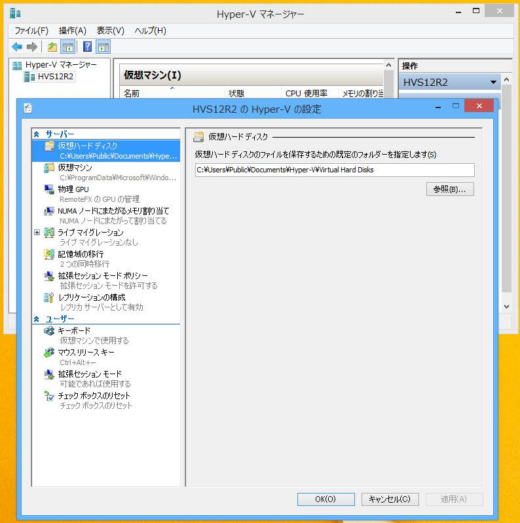The width and height of the screenshot is (520, 523).
Task: Click the OK(O) button
Action: pos(325,499)
